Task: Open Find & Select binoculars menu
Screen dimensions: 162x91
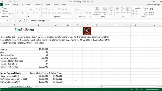Action: 151,11
